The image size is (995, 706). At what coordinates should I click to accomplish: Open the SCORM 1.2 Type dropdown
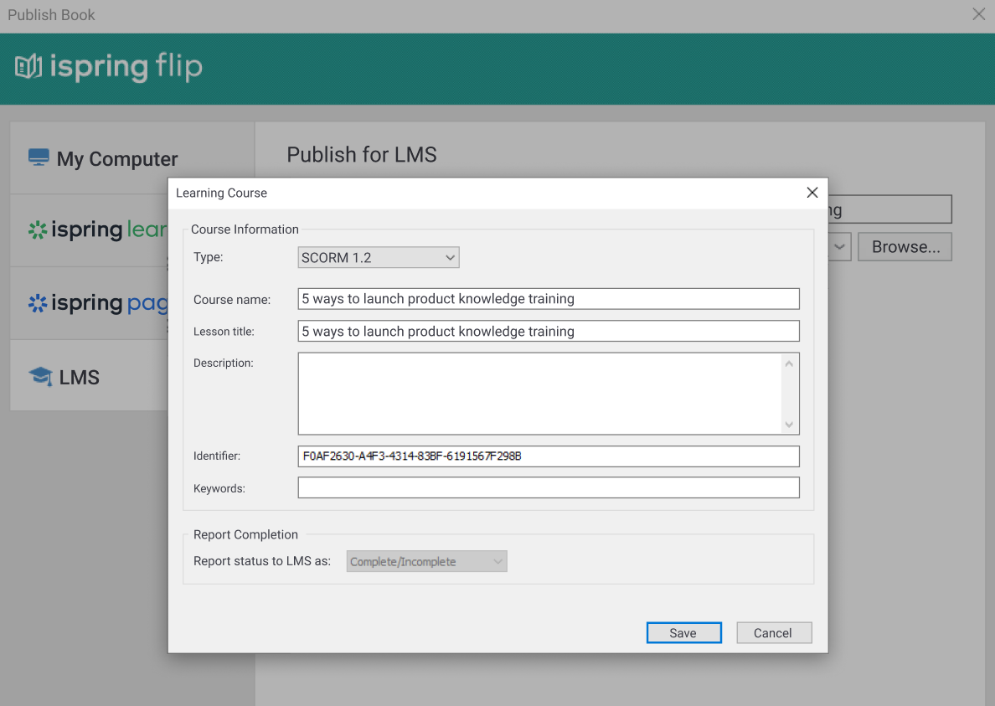tap(378, 257)
